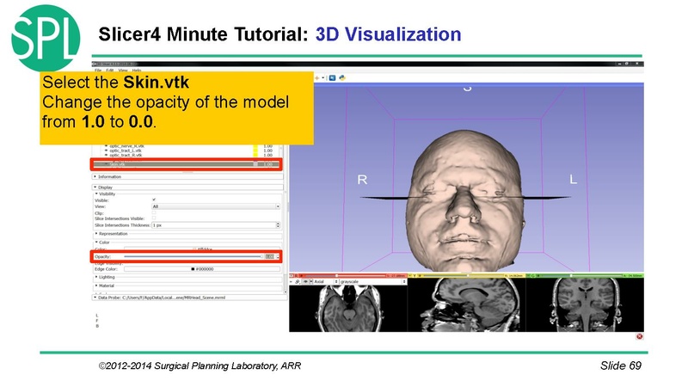Click the yellow slice offset slider
Image resolution: width=688 pixels, height=387 pixels.
pyautogui.click(x=463, y=276)
